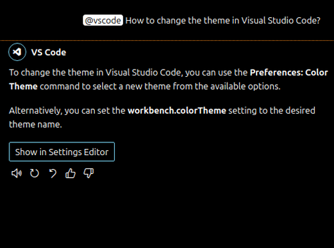The height and width of the screenshot is (248, 334).
Task: Click Show in Settings Editor button
Action: (x=61, y=152)
